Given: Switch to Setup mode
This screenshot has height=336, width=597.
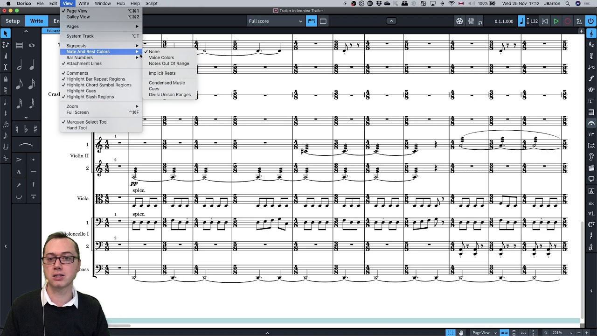Looking at the screenshot, I should pos(13,21).
